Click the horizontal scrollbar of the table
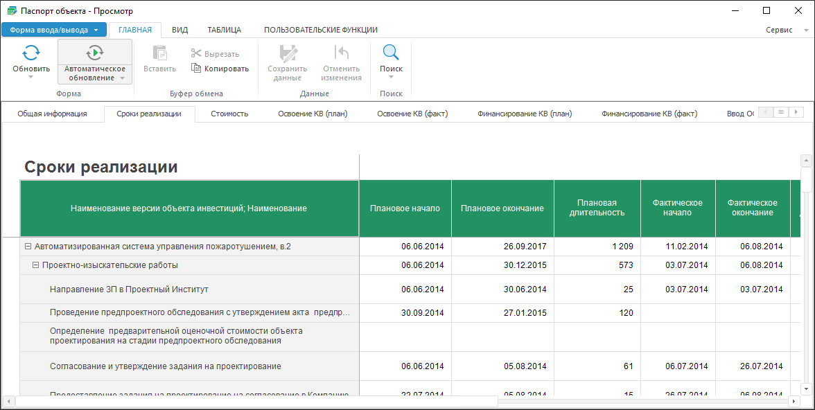 [x=256, y=401]
